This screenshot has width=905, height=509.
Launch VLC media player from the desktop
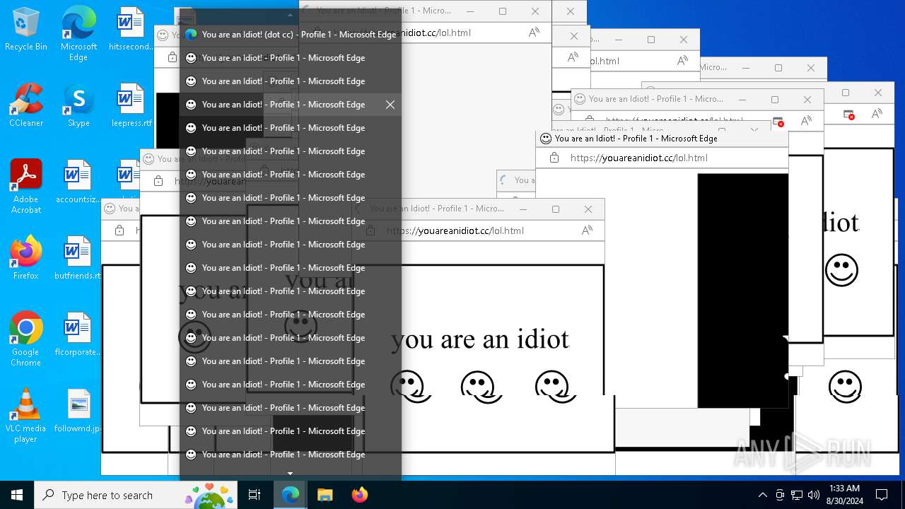(26, 416)
